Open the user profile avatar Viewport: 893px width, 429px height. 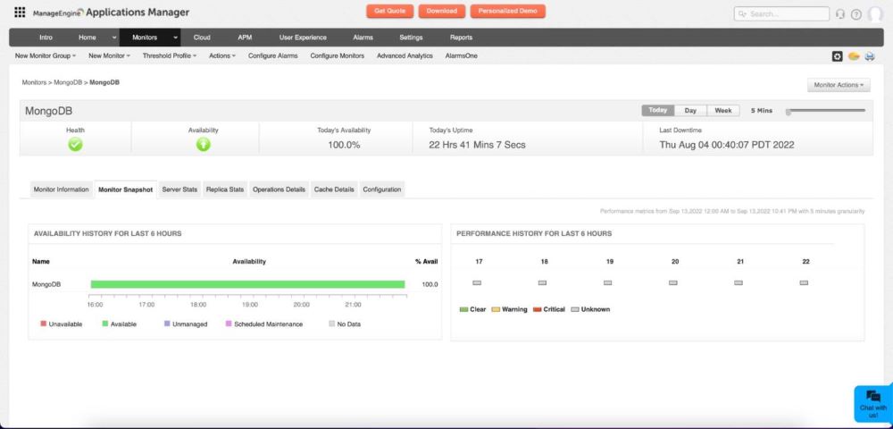(x=875, y=13)
